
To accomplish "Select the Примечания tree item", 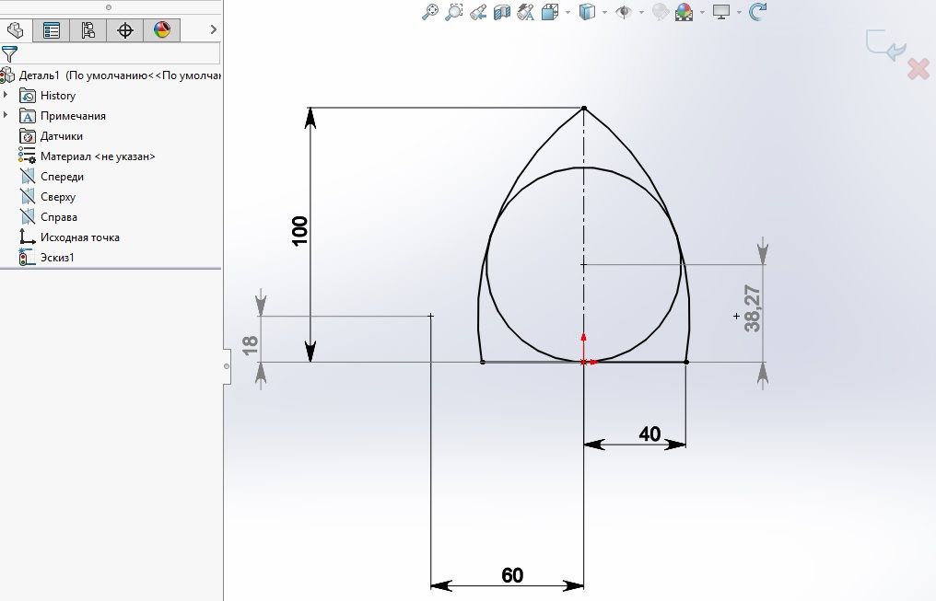I will click(x=73, y=116).
